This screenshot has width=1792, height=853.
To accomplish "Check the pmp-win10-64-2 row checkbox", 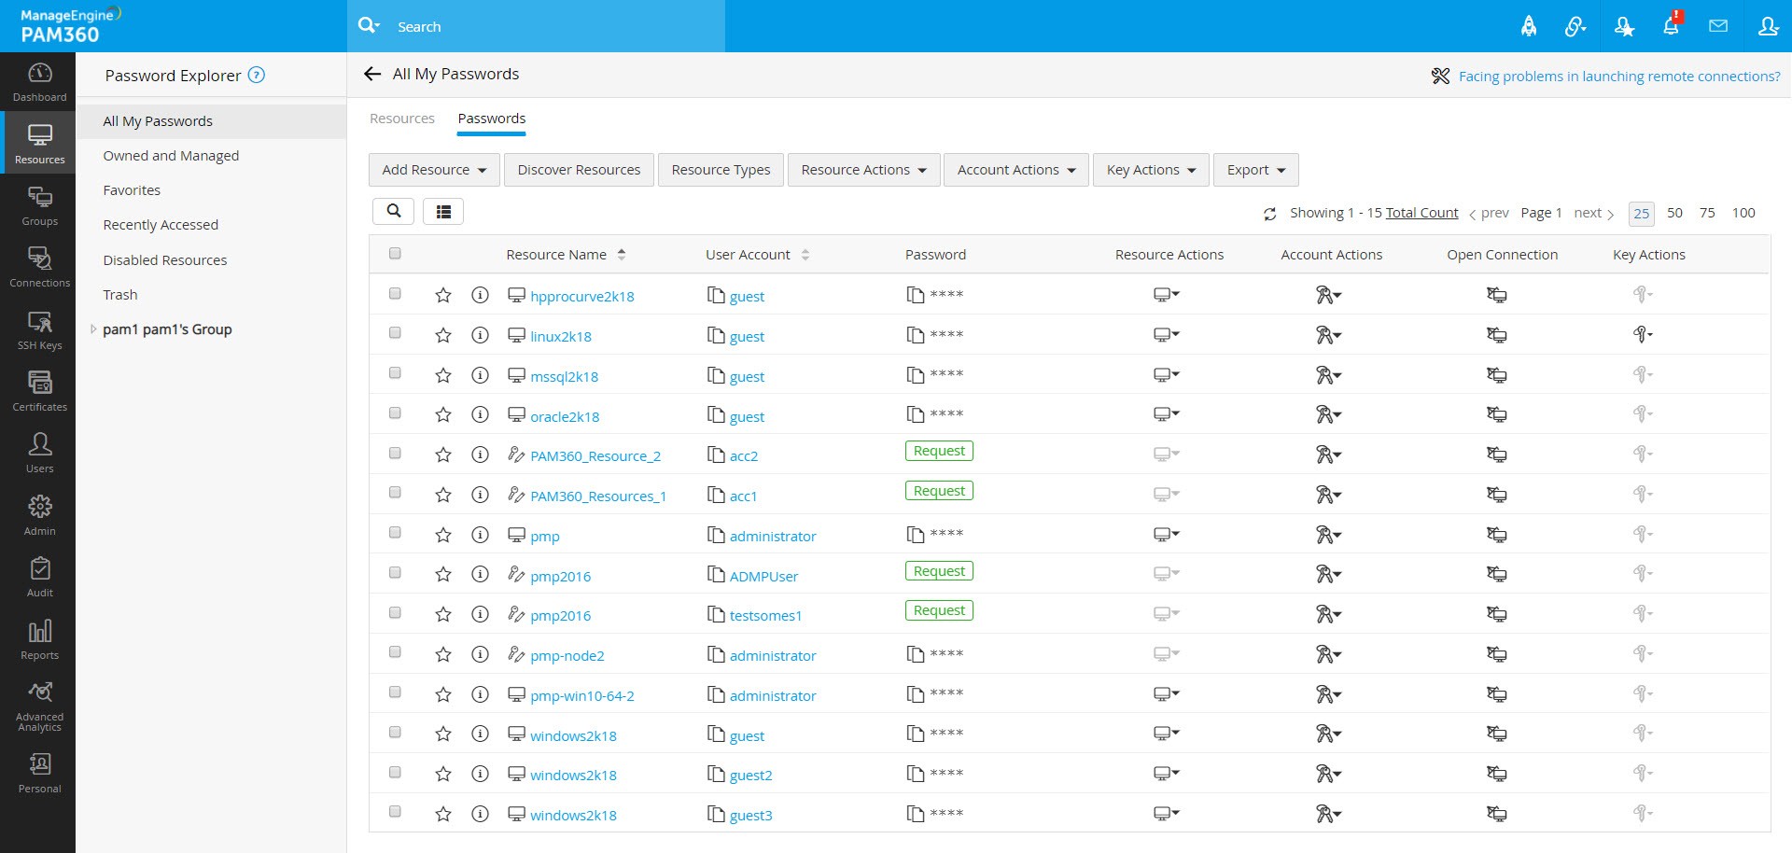I will 395,692.
